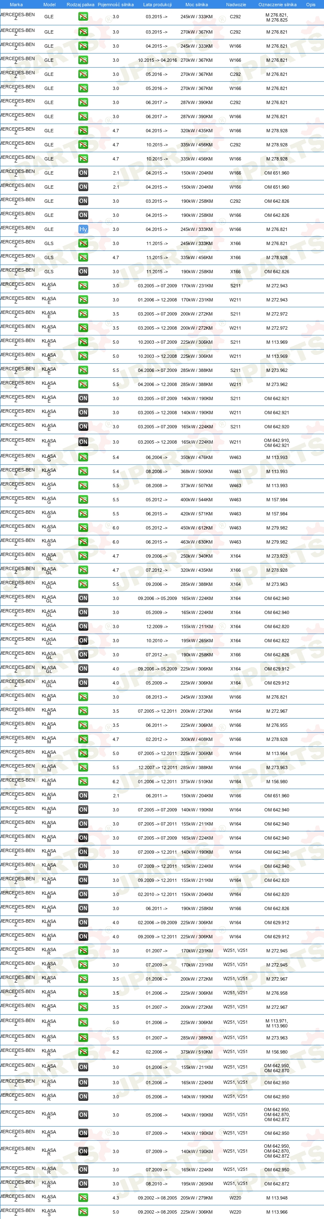The width and height of the screenshot is (324, 1219).
Task: Click diesel icon in 02.2010 -> 12.2011 row
Action: coord(83,894)
